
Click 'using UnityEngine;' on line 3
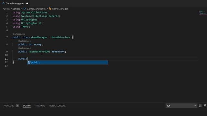26,20
